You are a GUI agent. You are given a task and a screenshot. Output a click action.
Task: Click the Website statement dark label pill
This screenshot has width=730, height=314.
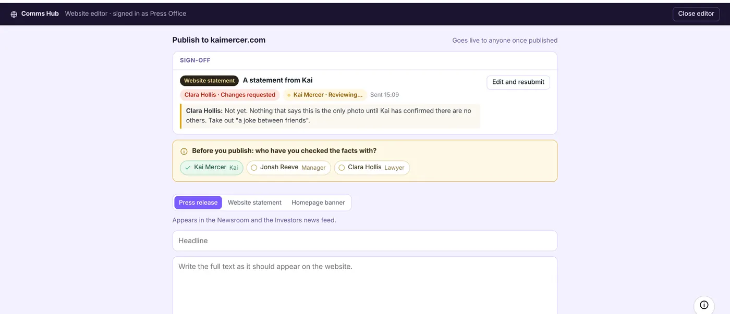point(210,81)
